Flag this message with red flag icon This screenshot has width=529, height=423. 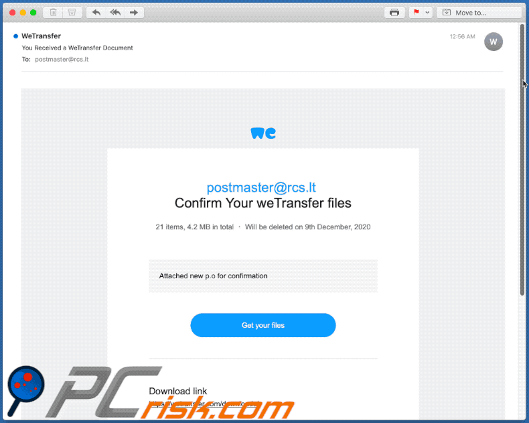[417, 13]
